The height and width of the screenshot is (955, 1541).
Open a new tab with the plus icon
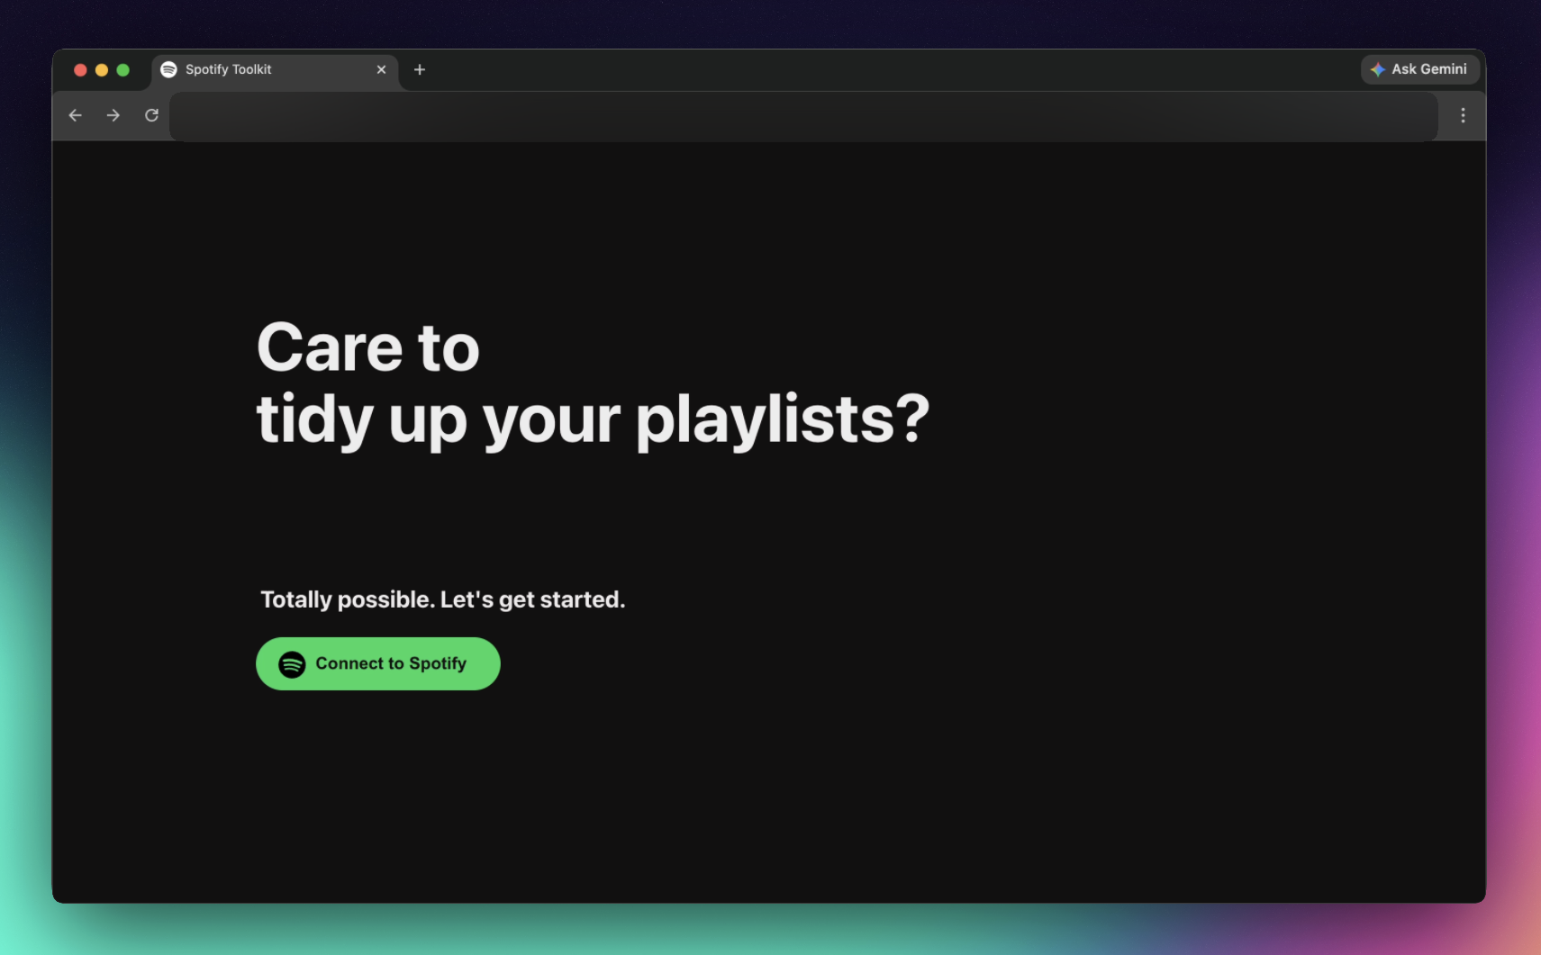420,69
